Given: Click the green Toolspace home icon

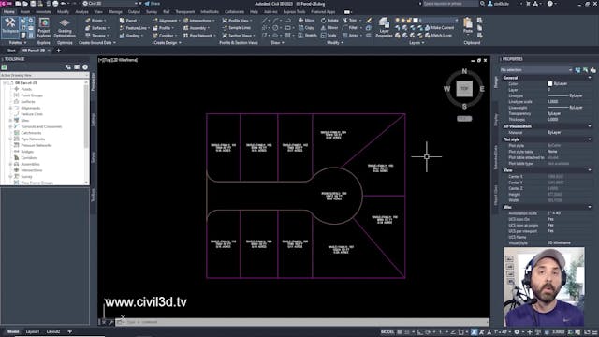Looking at the screenshot, I should (x=4, y=67).
